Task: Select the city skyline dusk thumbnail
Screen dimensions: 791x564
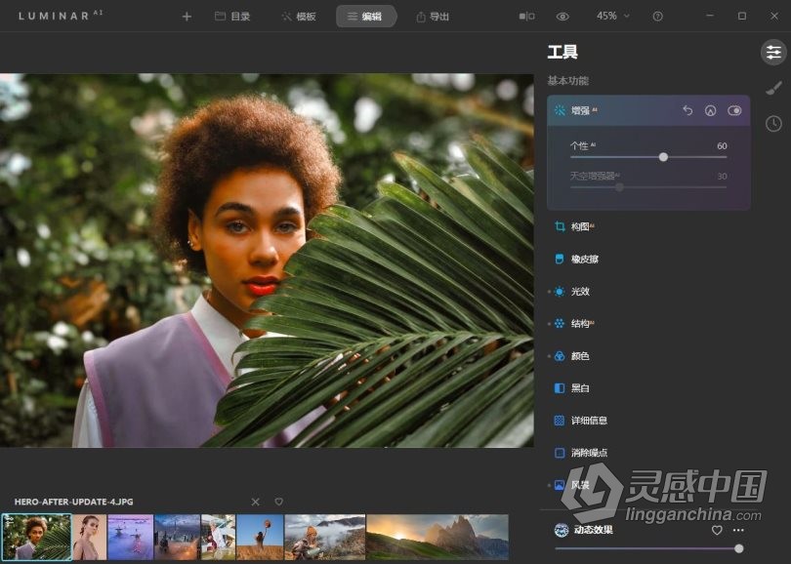Action: click(x=177, y=538)
